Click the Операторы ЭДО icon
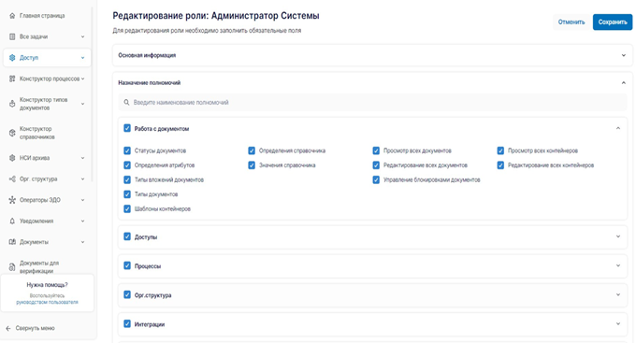 [x=12, y=200]
